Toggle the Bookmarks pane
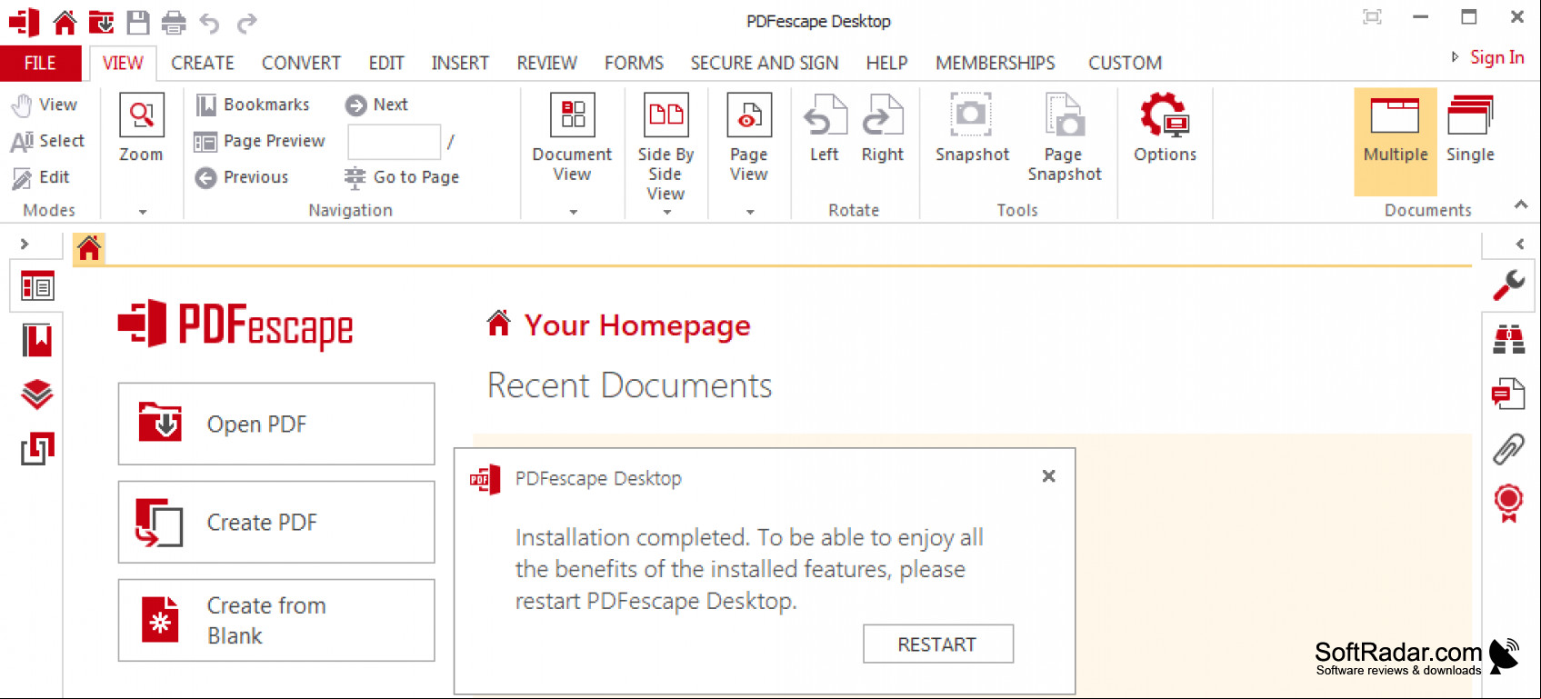The height and width of the screenshot is (699, 1541). (253, 105)
